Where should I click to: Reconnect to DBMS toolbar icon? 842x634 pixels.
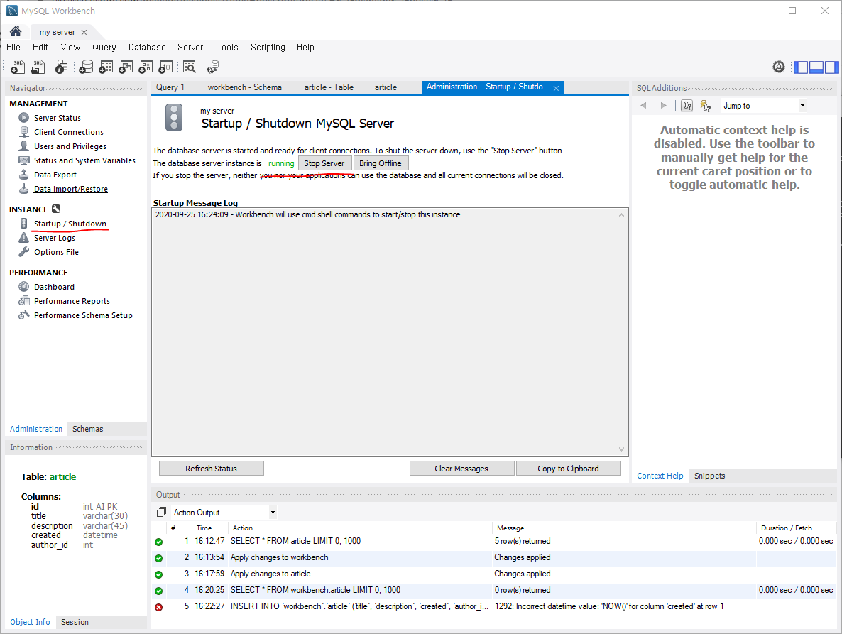click(x=213, y=67)
